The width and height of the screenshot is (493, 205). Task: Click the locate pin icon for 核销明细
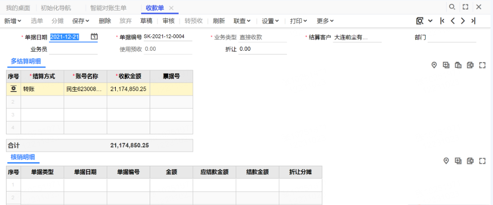click(x=447, y=161)
